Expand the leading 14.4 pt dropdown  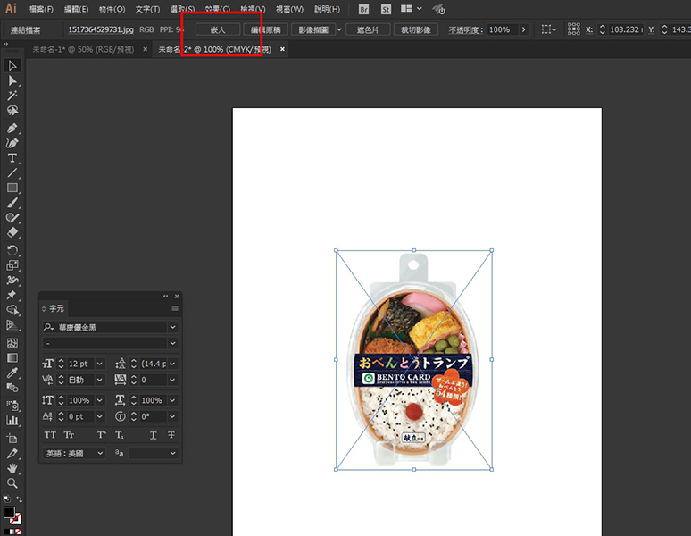[173, 364]
